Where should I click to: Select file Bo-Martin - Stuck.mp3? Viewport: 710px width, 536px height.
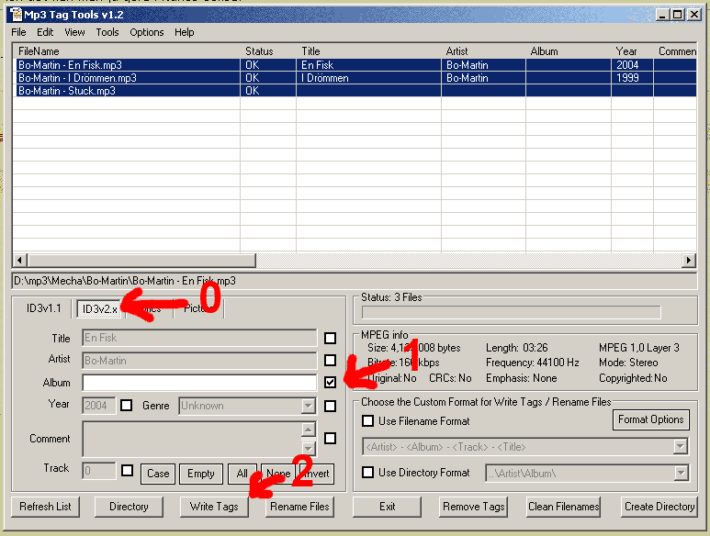point(67,91)
